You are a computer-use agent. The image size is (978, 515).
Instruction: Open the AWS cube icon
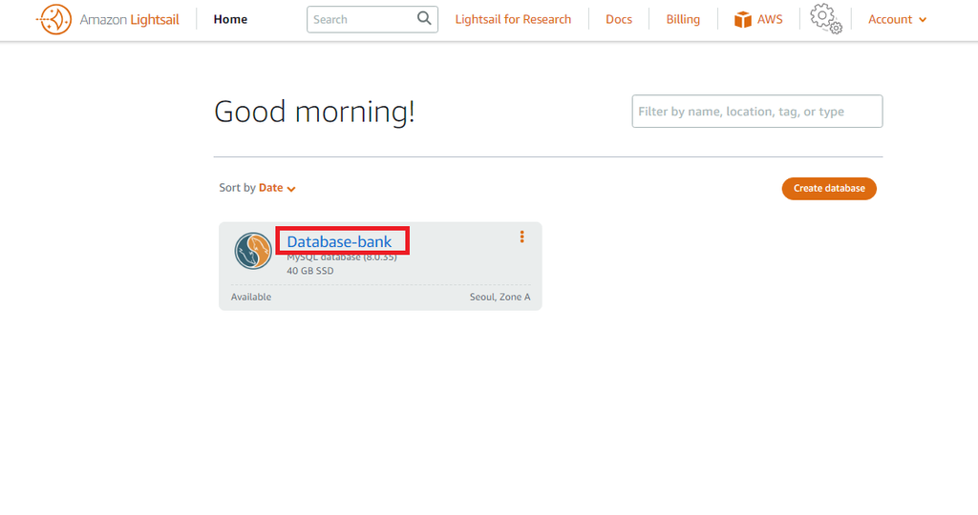[x=743, y=19]
